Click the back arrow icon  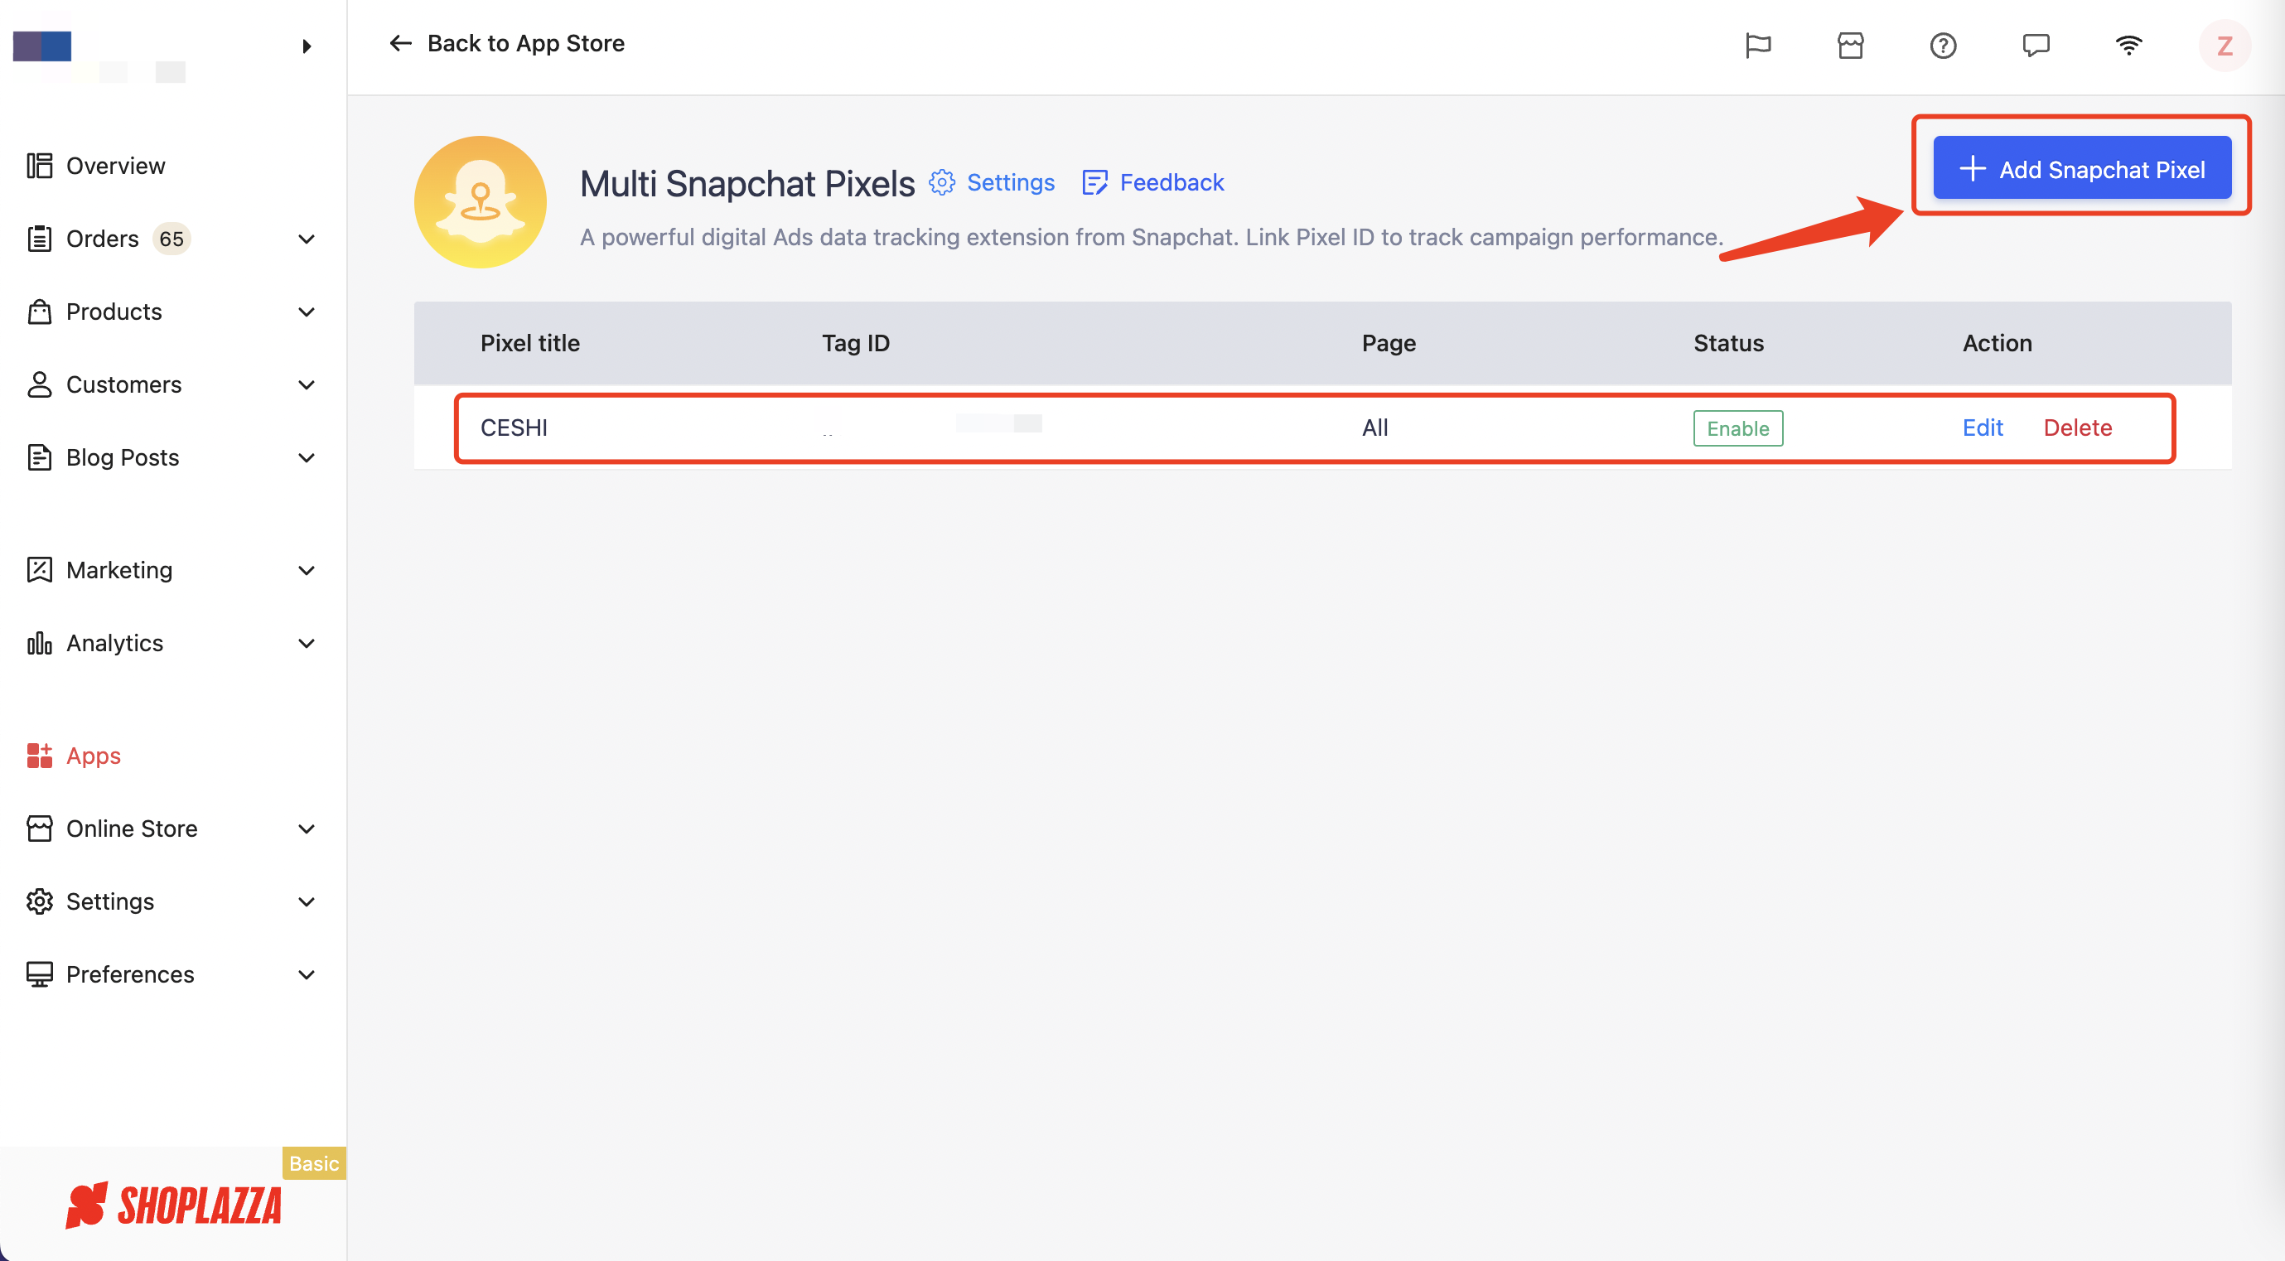tap(400, 43)
